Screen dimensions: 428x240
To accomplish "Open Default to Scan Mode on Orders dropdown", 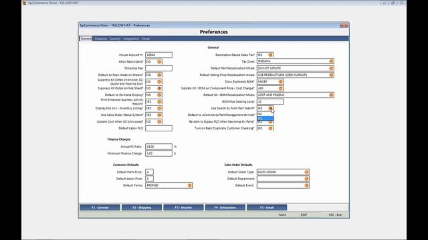I will point(159,75).
